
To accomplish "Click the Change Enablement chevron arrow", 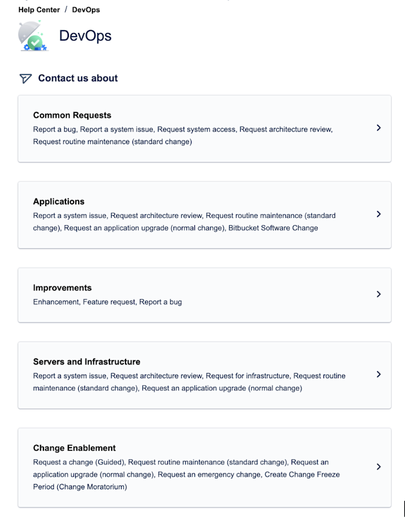I will click(378, 467).
